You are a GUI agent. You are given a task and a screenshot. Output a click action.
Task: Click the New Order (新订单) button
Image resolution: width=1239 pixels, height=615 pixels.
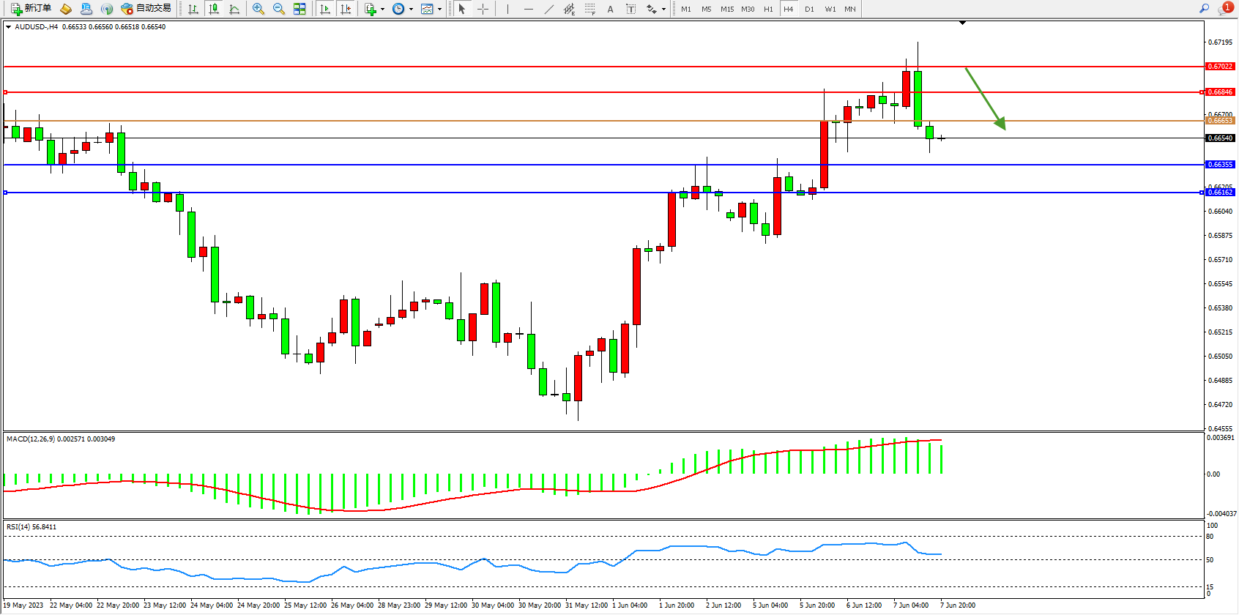click(31, 9)
